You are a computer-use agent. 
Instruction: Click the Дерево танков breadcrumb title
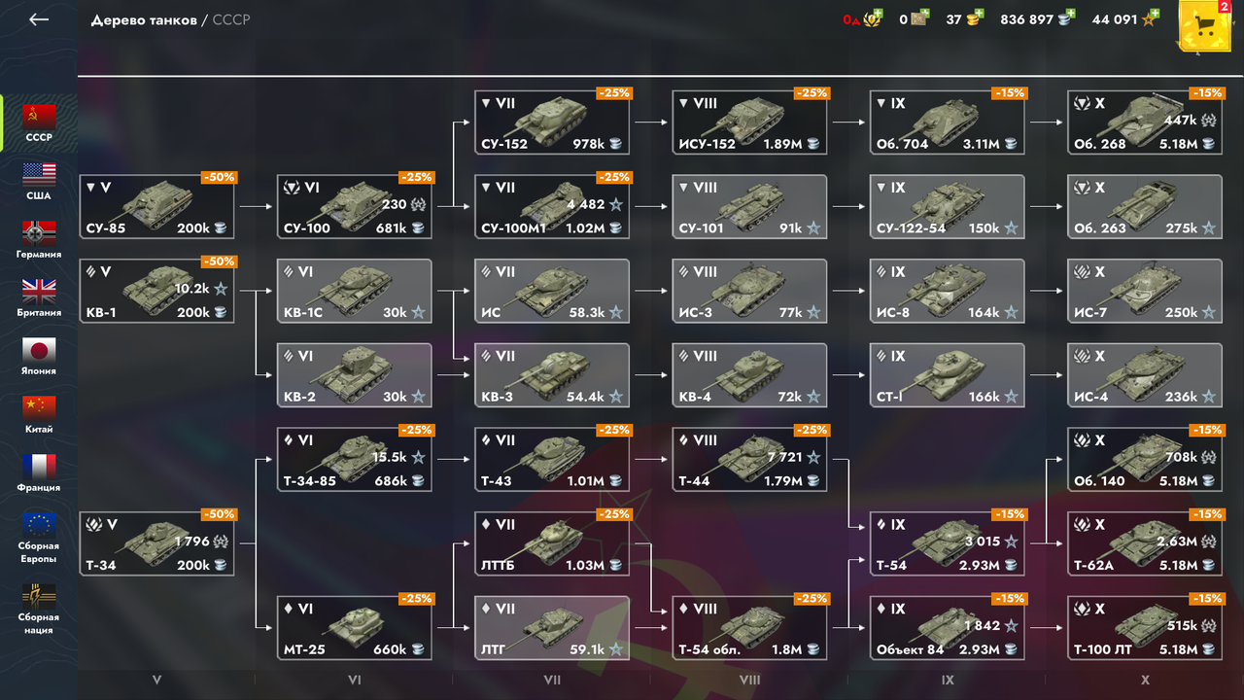[x=144, y=19]
